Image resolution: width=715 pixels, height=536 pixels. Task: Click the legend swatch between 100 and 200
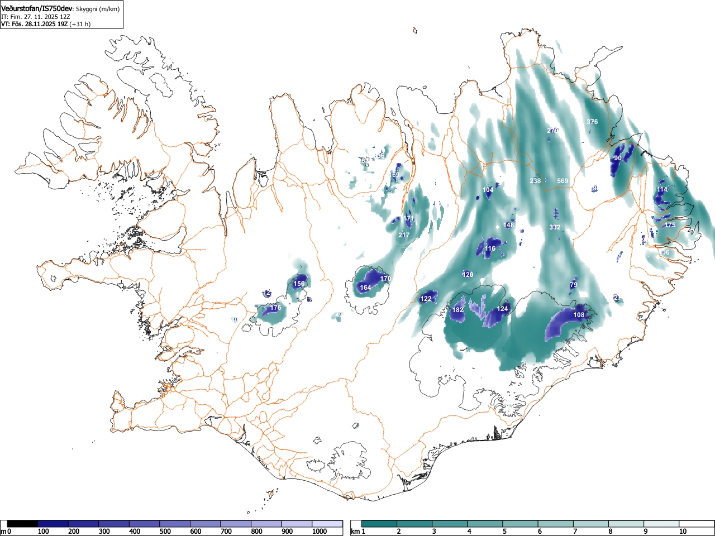[53, 524]
